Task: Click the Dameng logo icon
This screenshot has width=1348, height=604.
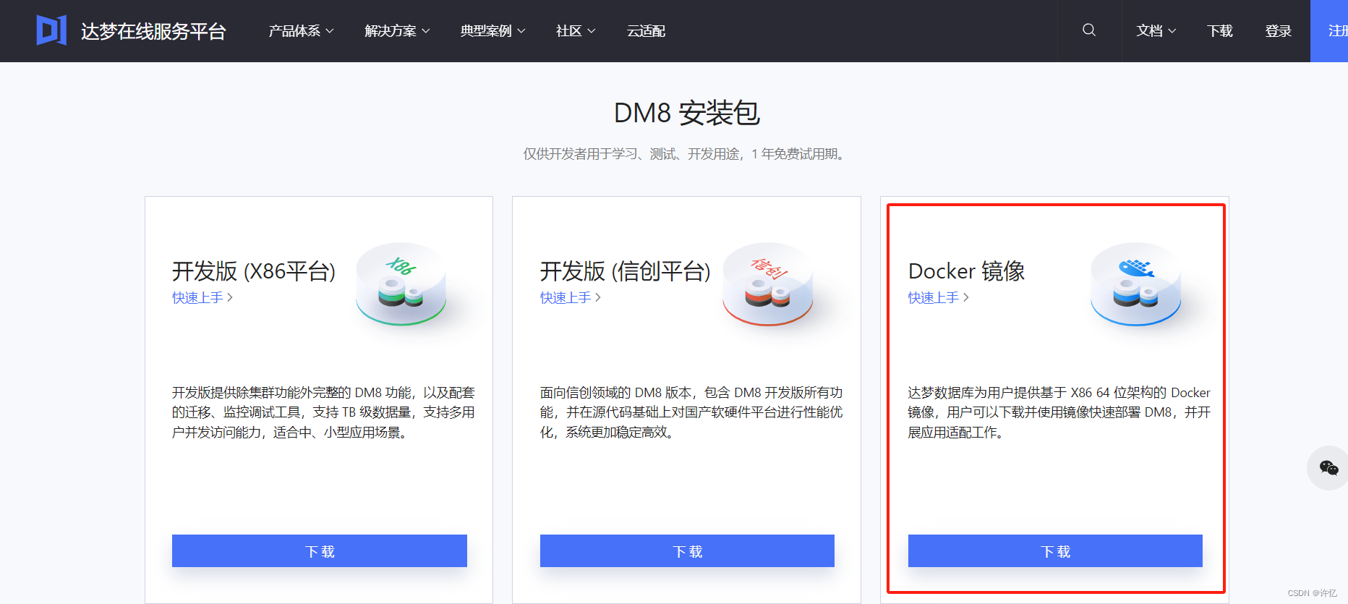Action: [x=51, y=30]
